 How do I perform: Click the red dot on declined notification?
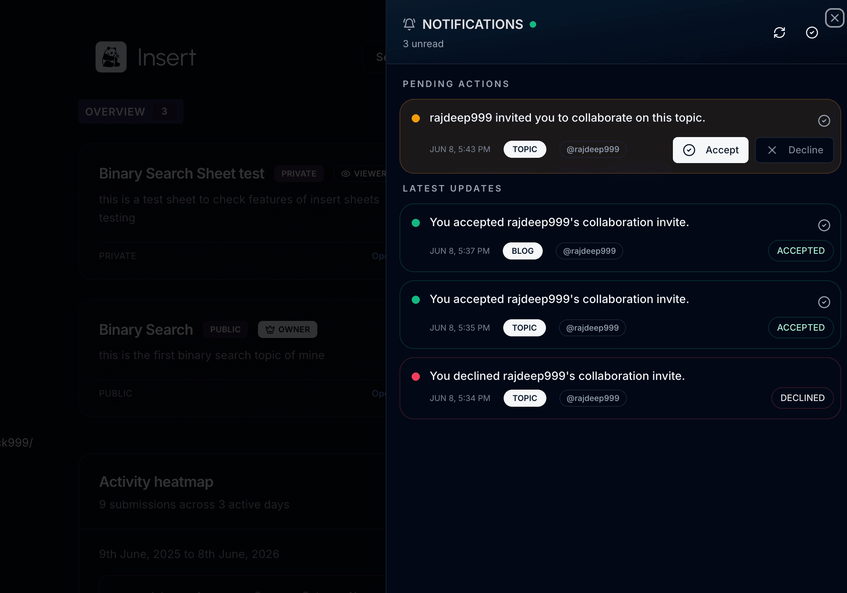[x=416, y=377]
